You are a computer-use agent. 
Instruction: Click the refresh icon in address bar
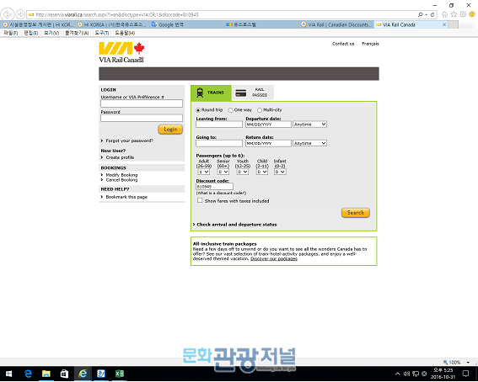coord(432,14)
